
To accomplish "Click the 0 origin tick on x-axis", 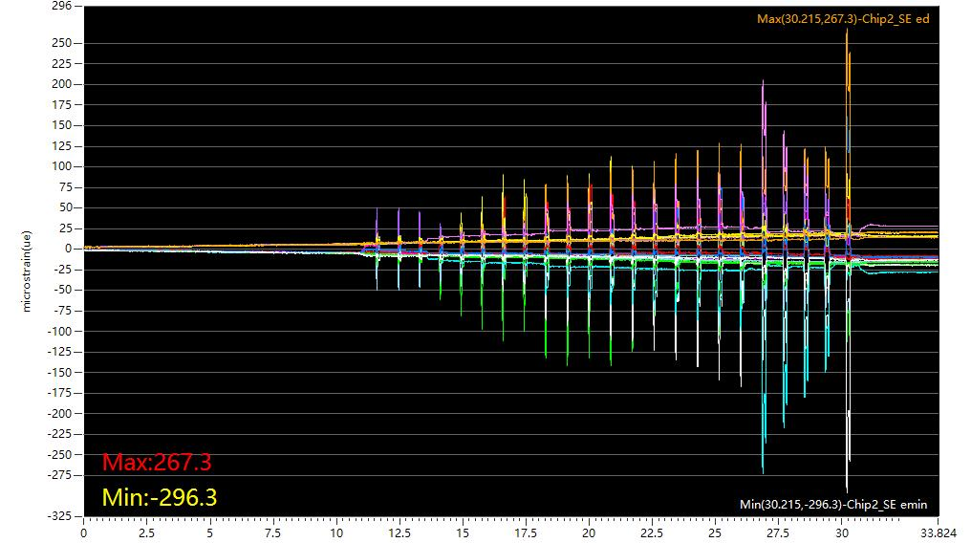I will (84, 533).
